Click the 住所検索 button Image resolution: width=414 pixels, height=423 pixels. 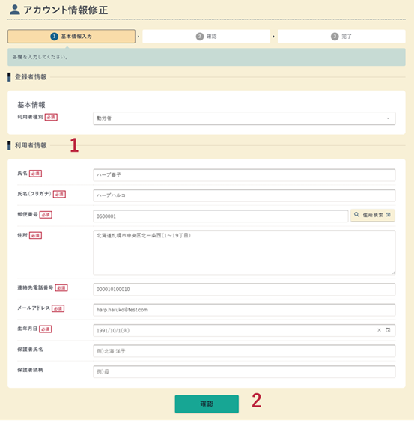coord(373,215)
